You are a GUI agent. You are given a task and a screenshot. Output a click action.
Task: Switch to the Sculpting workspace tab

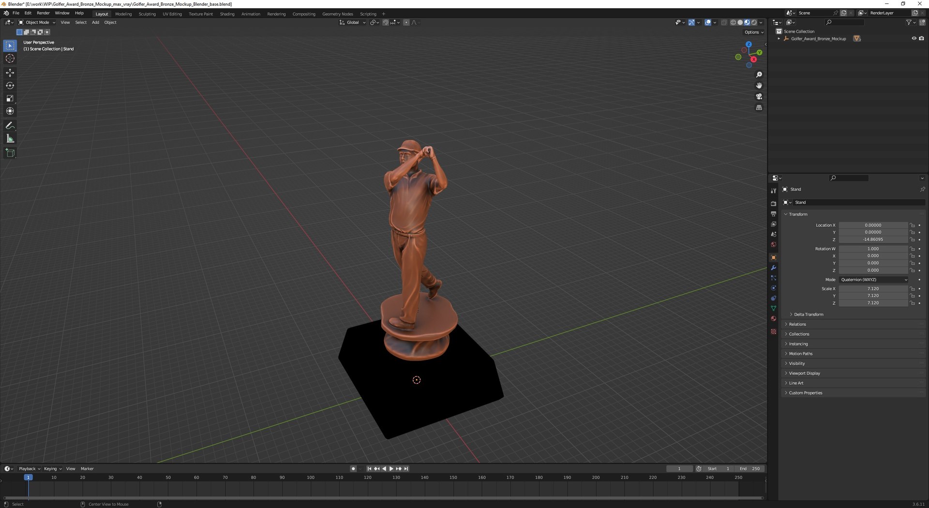pyautogui.click(x=147, y=14)
